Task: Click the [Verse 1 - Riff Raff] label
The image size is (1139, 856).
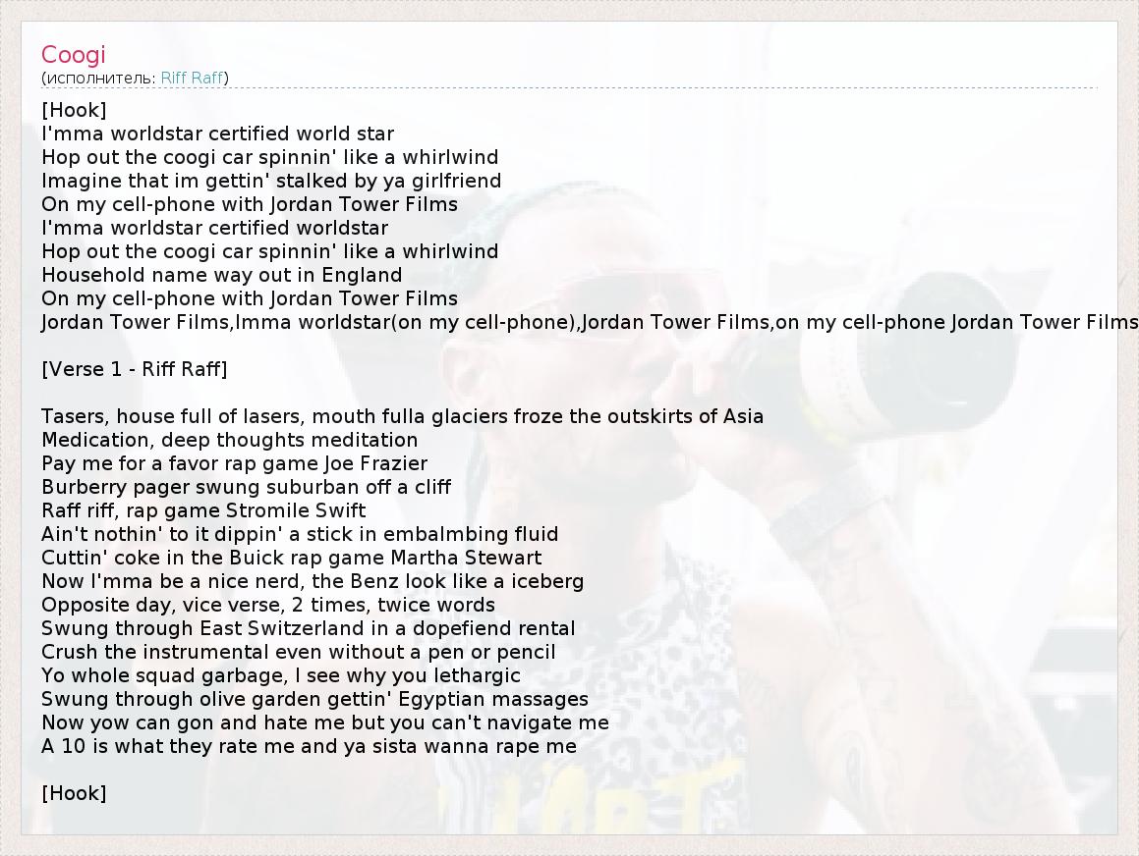Action: click(134, 369)
